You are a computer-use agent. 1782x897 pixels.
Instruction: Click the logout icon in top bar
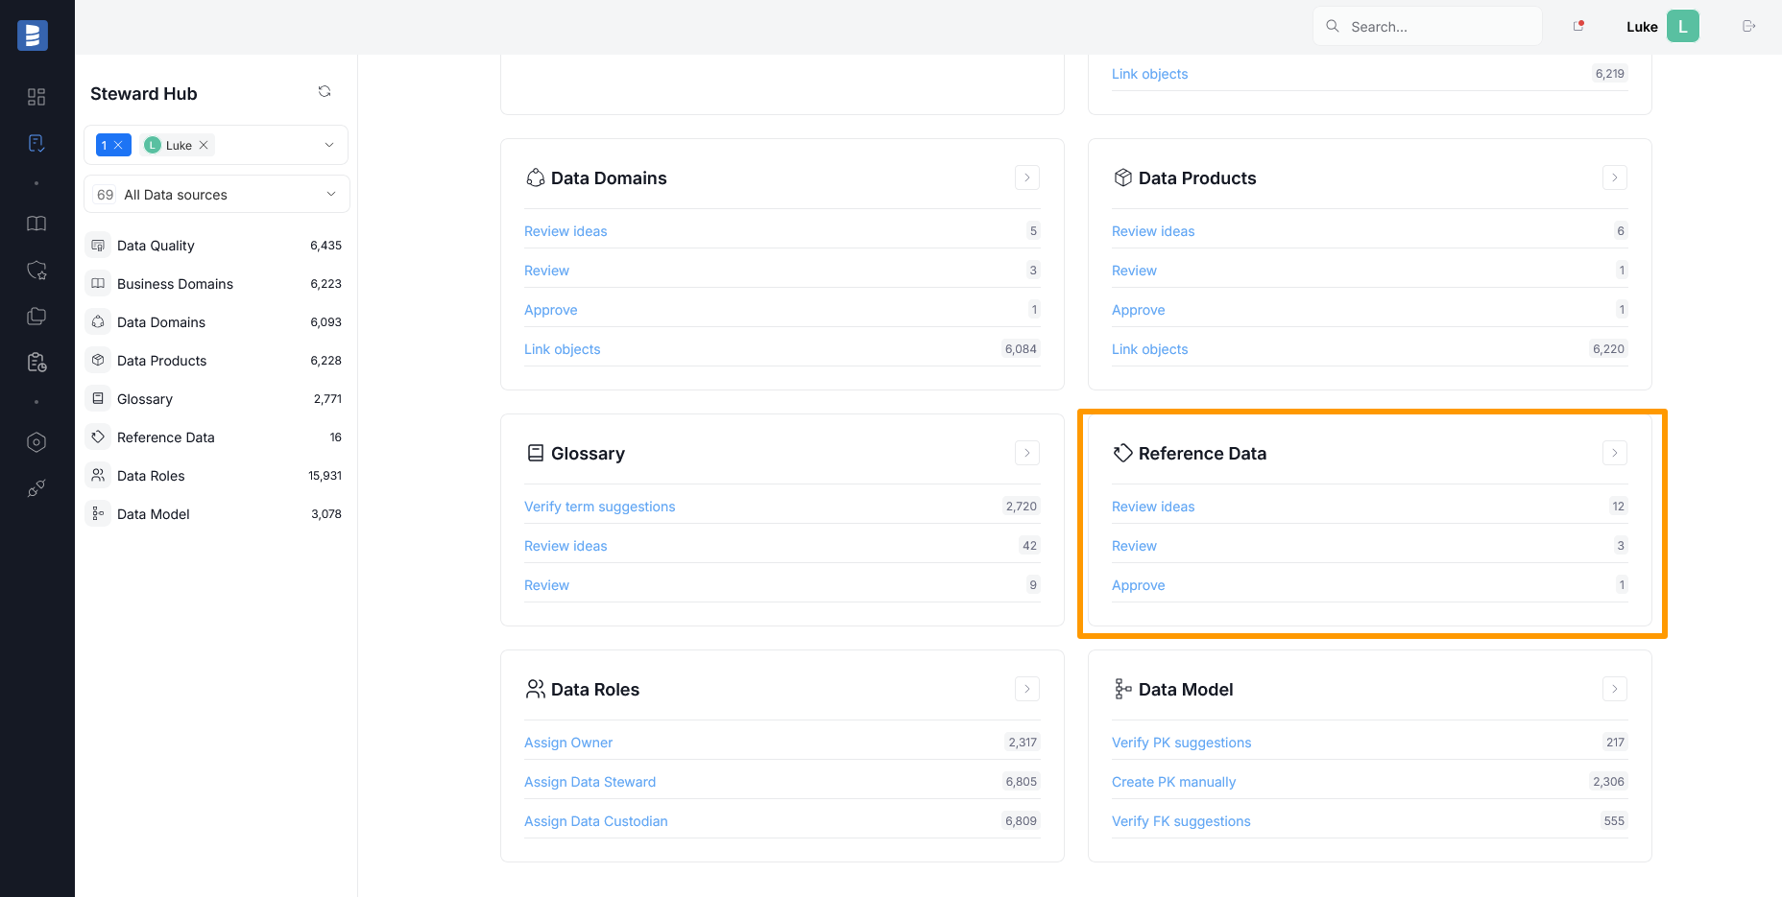click(x=1748, y=27)
